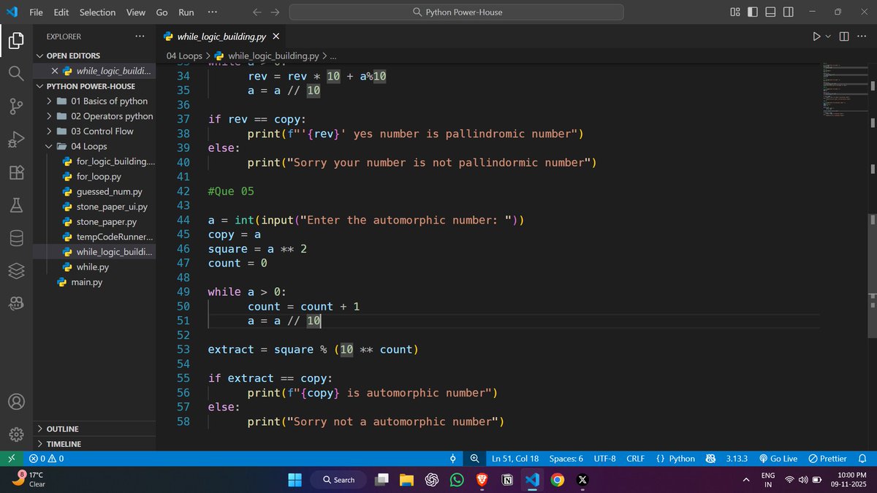Go back with the navigation arrow
The image size is (877, 493).
click(x=257, y=12)
